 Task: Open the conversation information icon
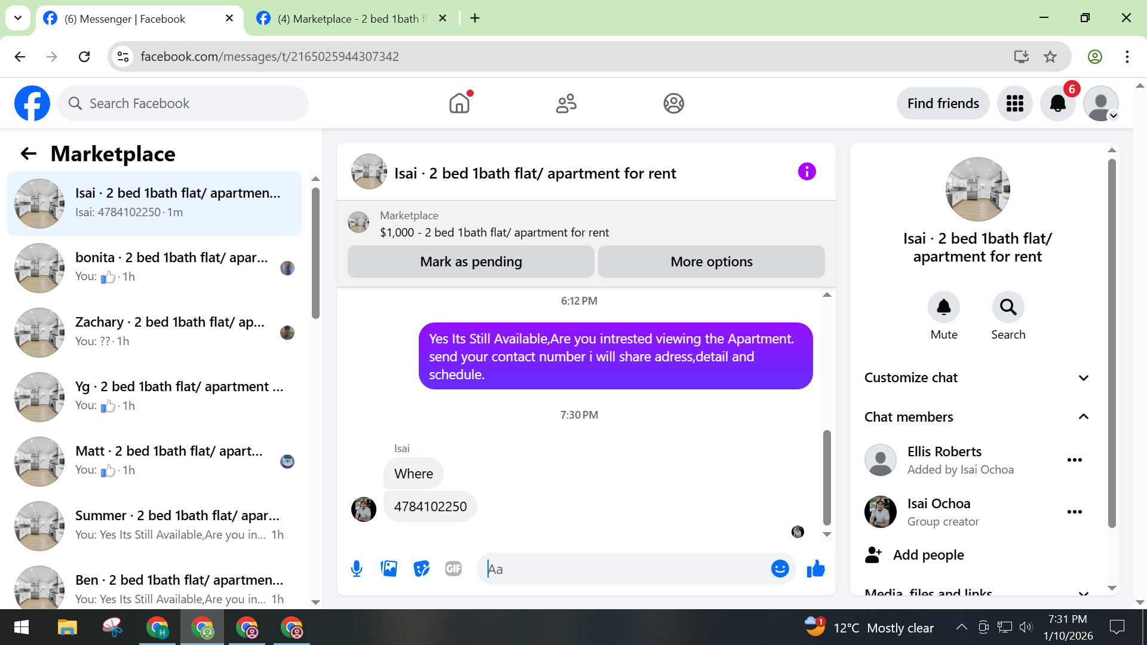(806, 172)
